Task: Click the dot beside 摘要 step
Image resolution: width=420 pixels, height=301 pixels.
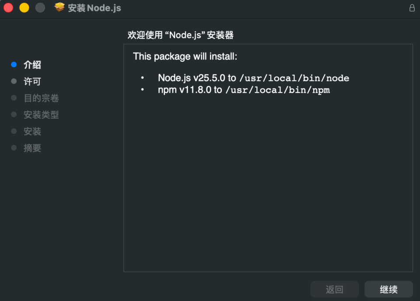Action: (x=14, y=147)
